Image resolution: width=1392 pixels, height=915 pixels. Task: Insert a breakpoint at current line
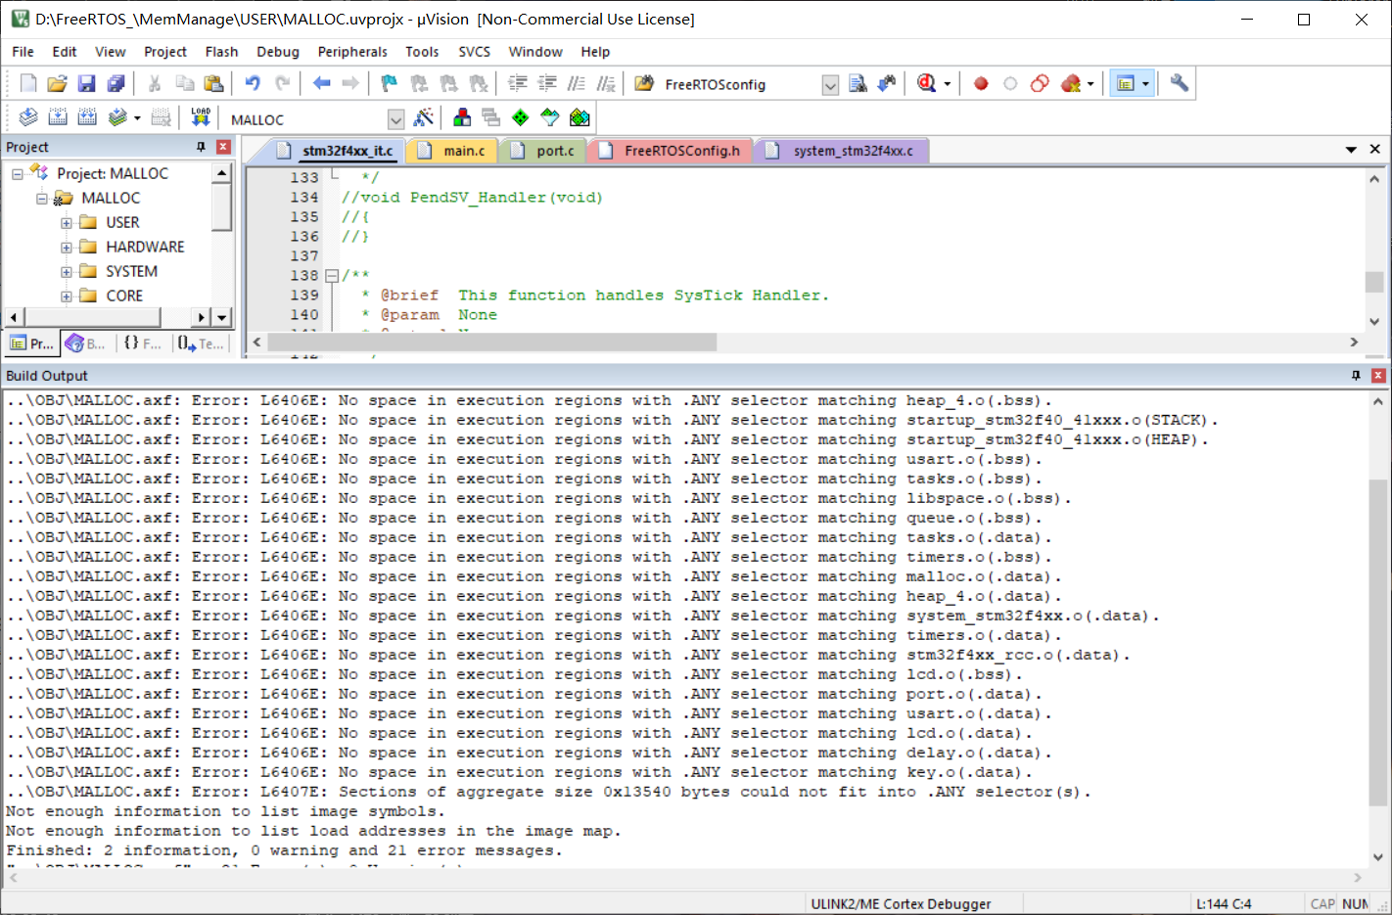click(x=980, y=83)
